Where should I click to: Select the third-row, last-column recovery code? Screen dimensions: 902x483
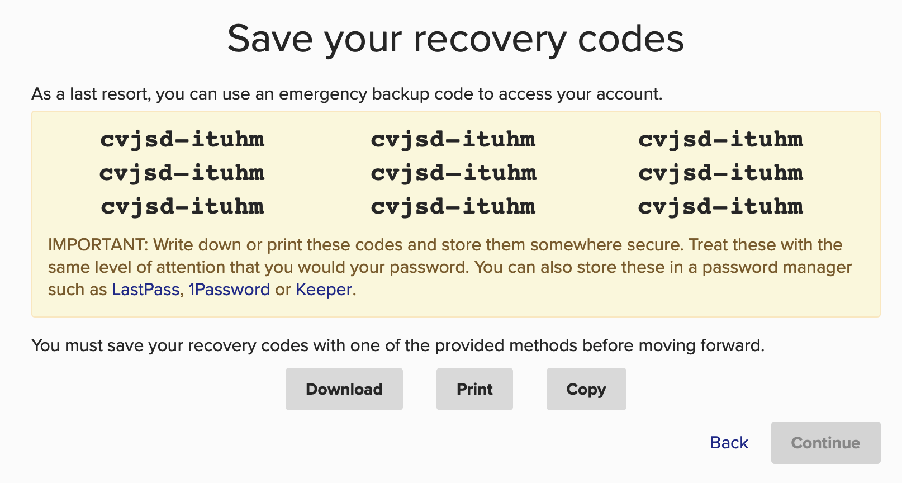click(x=720, y=206)
